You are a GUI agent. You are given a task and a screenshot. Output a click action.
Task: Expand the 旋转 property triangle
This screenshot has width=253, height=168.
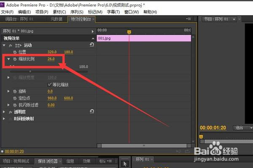pos(8,91)
